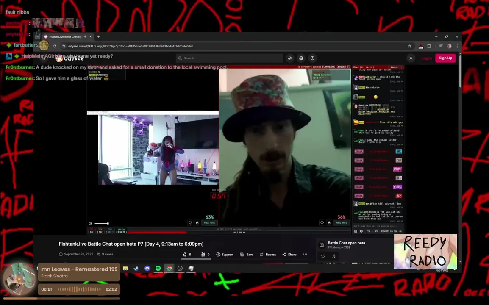Open site information icon in address bar
The image size is (489, 305).
point(64,46)
